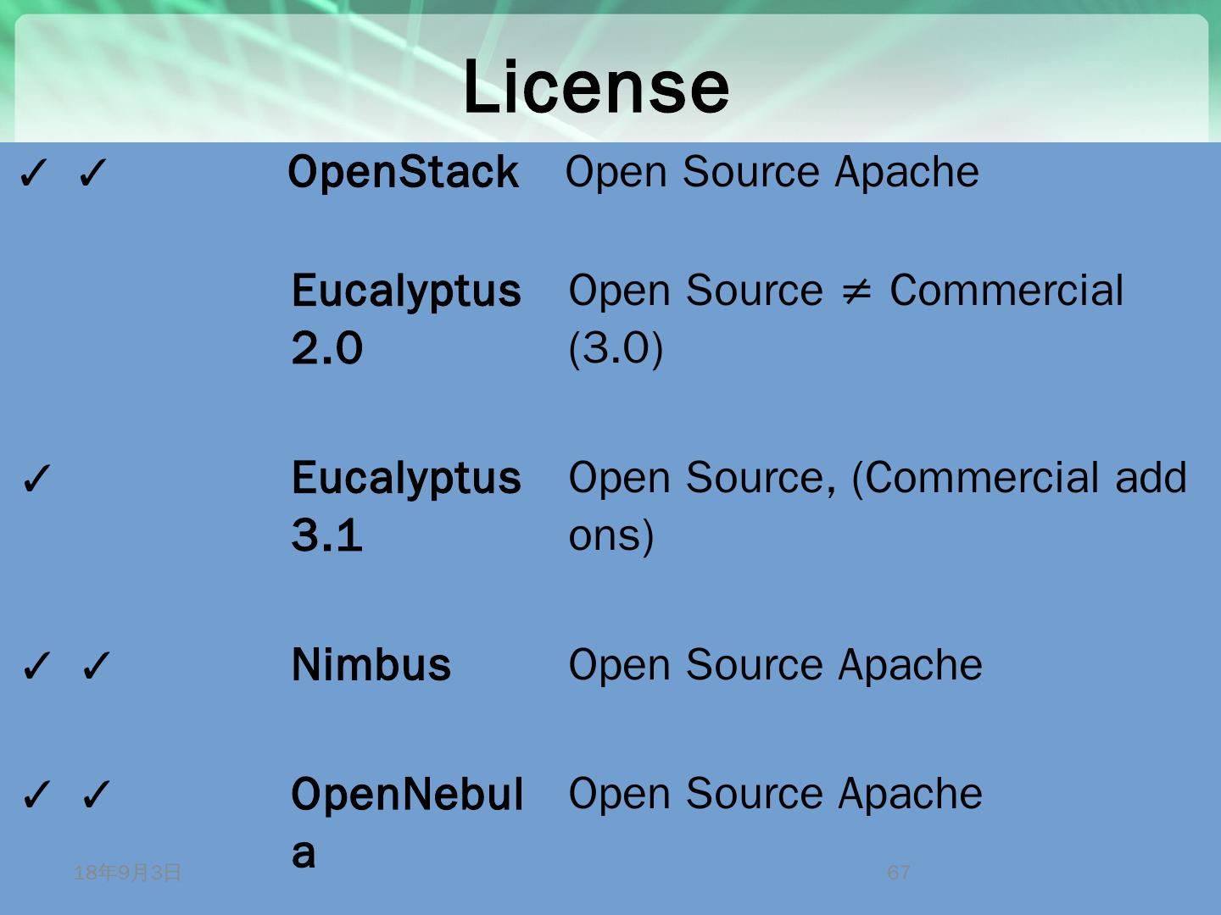Screen dimensions: 1221x915
Task: Select the "Eucalyptus 3.1" cell
Action: 406,507
